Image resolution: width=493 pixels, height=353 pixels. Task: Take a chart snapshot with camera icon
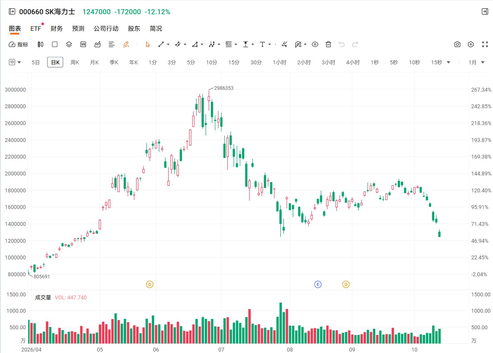click(x=457, y=44)
